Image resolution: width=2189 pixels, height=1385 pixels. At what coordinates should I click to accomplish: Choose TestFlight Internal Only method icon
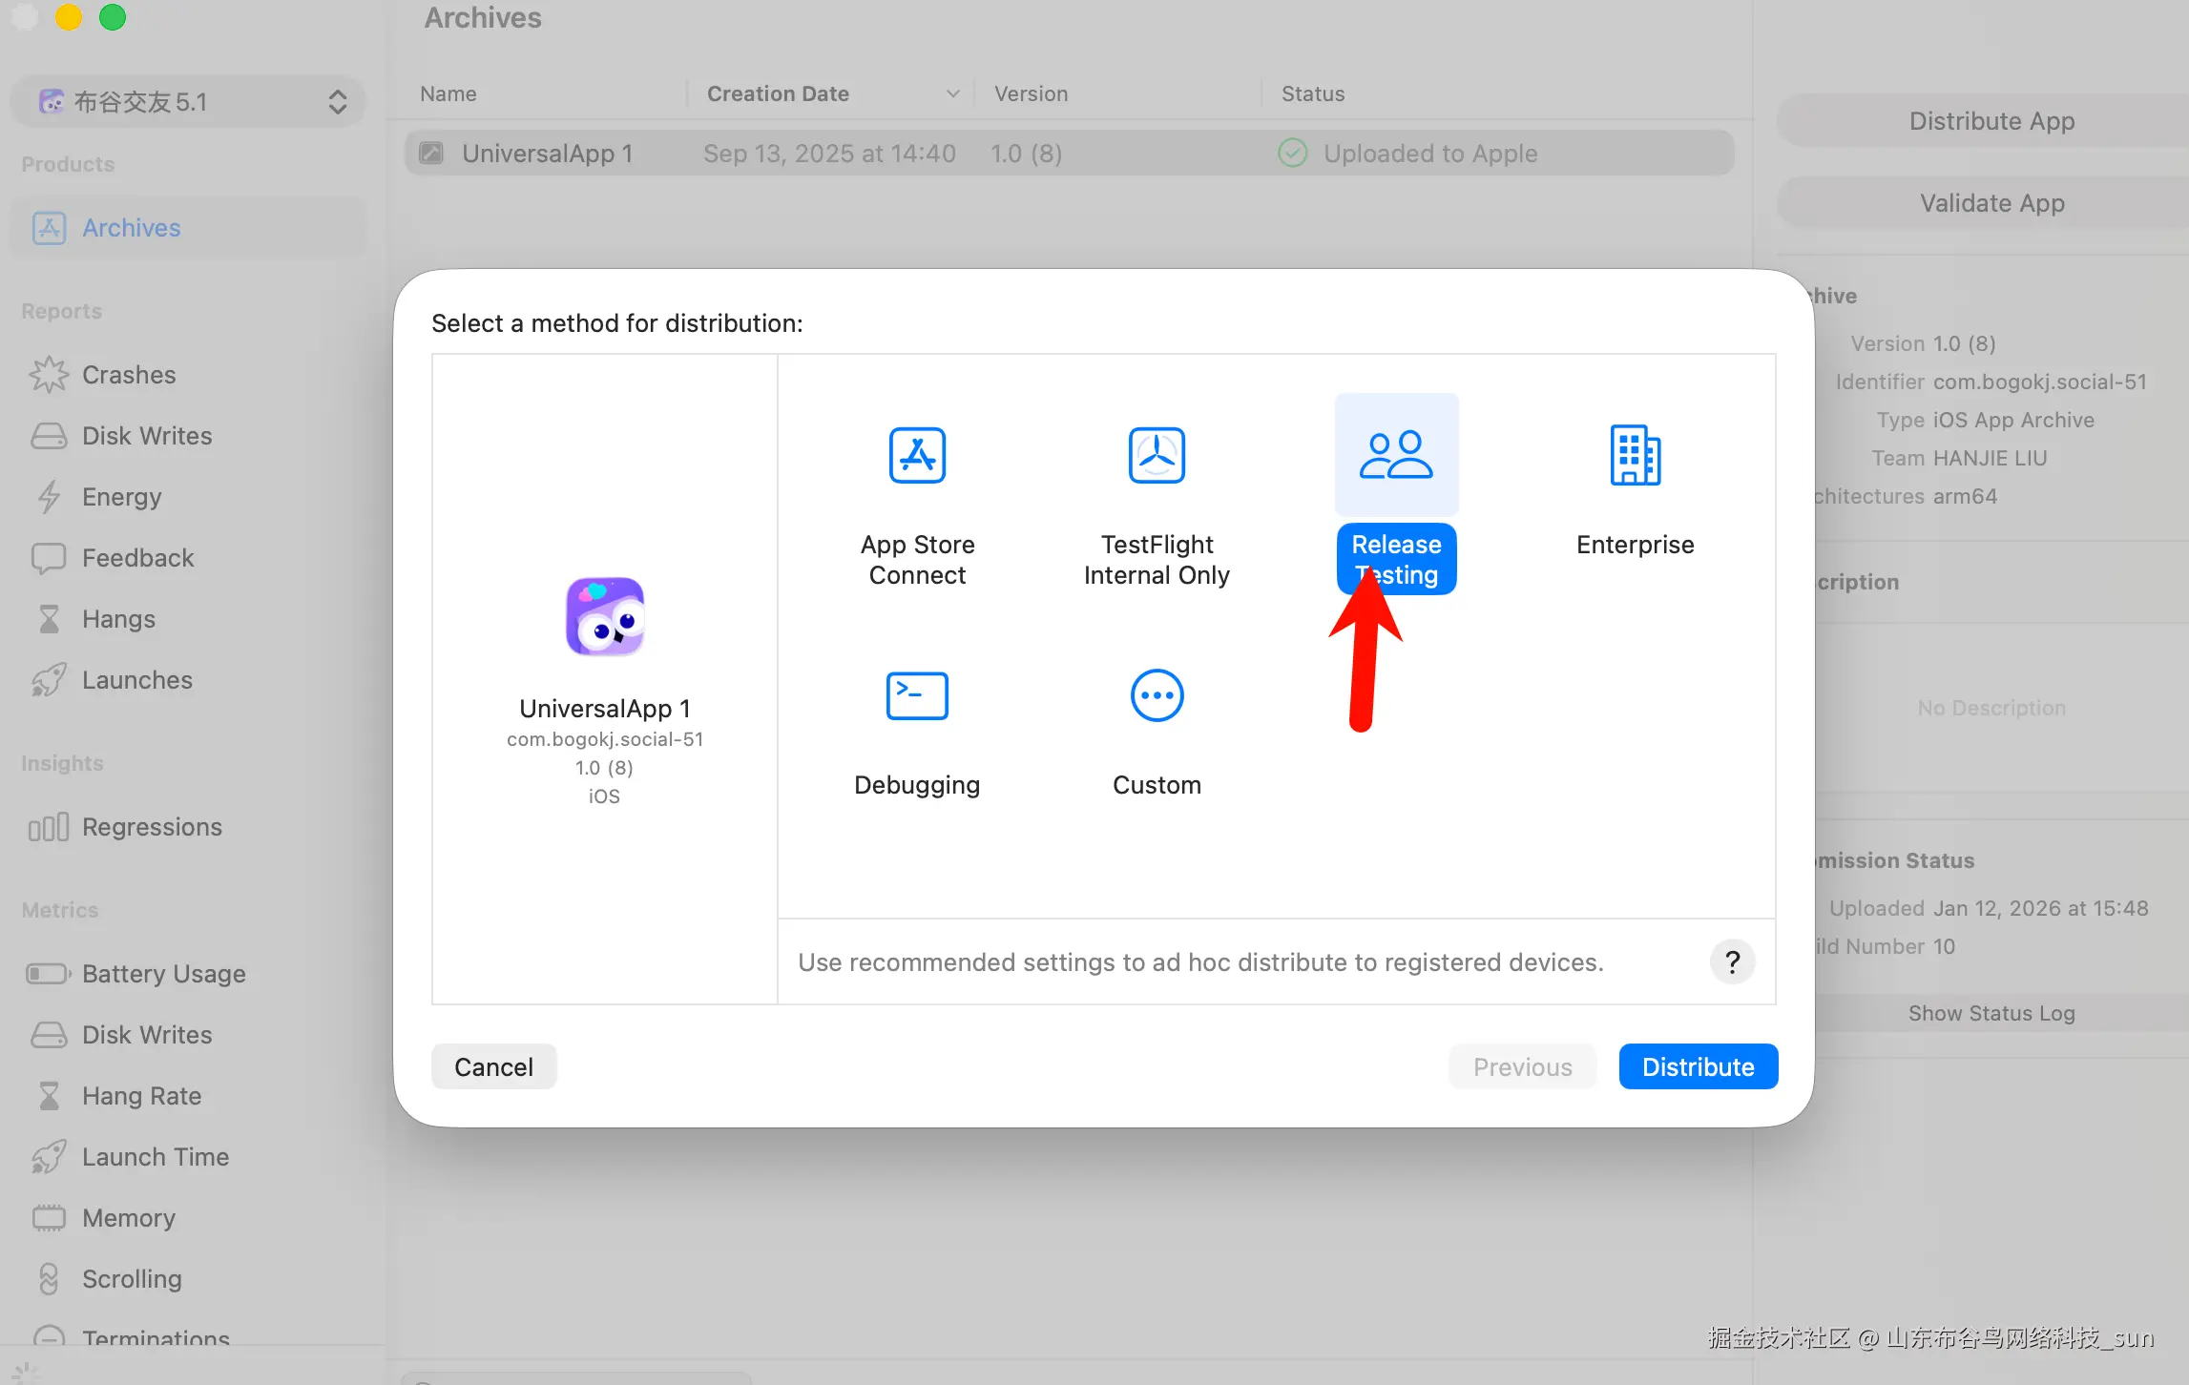click(x=1157, y=455)
